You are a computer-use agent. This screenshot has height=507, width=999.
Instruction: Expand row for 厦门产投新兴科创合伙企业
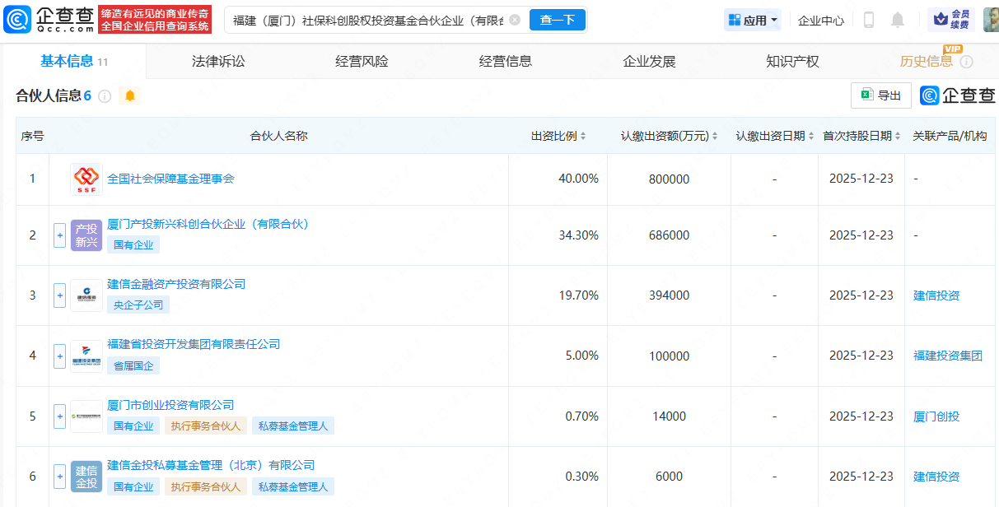tap(59, 235)
